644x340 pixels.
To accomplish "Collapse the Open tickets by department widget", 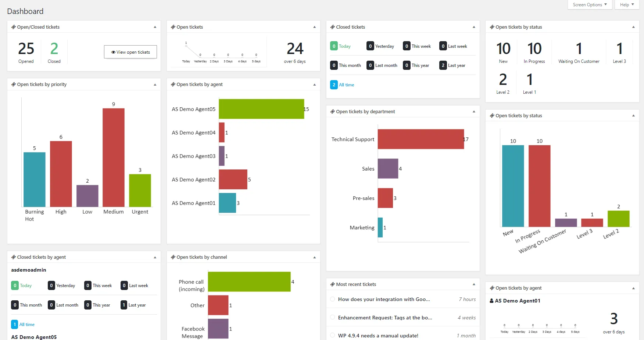I will point(474,111).
